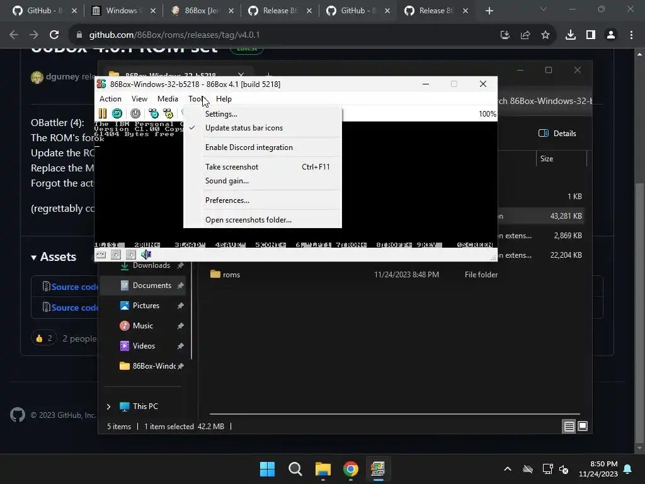Switch to Windows browser tab
645x484 pixels.
click(122, 11)
